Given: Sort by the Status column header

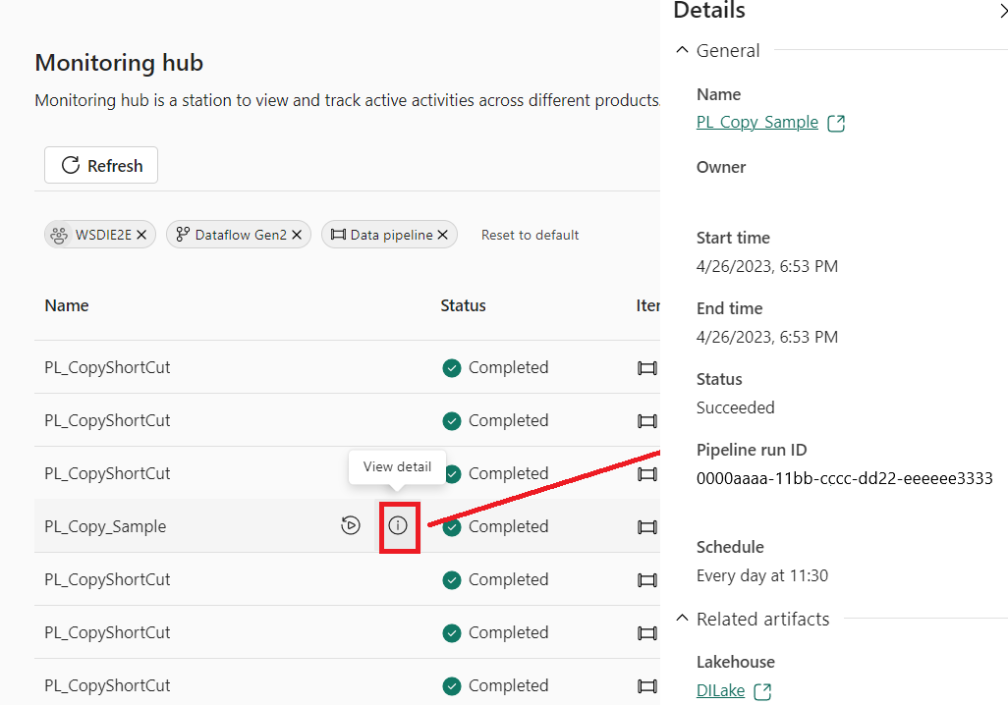Looking at the screenshot, I should pyautogui.click(x=463, y=305).
